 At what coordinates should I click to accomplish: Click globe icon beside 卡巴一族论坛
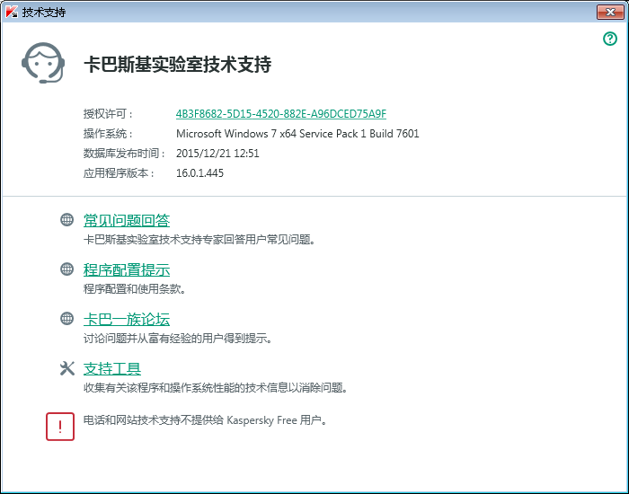pos(67,319)
